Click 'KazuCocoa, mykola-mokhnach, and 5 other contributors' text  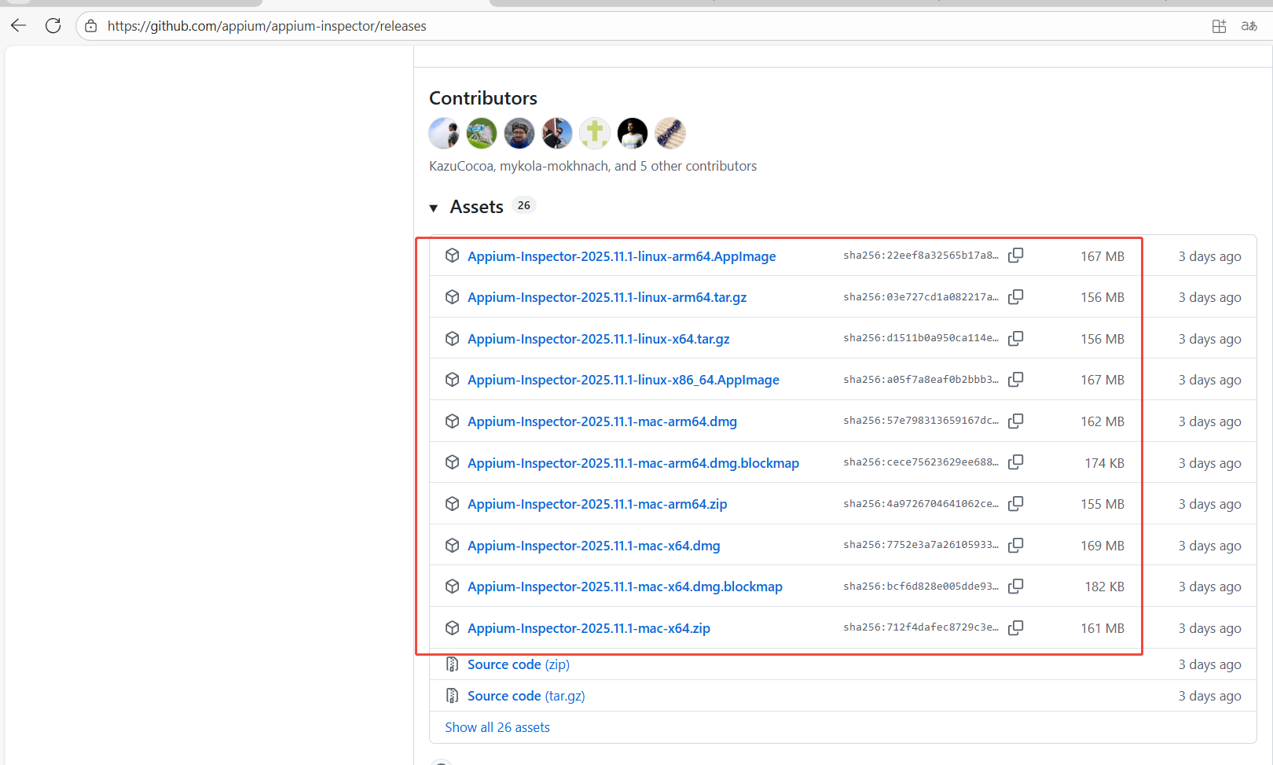pyautogui.click(x=592, y=166)
